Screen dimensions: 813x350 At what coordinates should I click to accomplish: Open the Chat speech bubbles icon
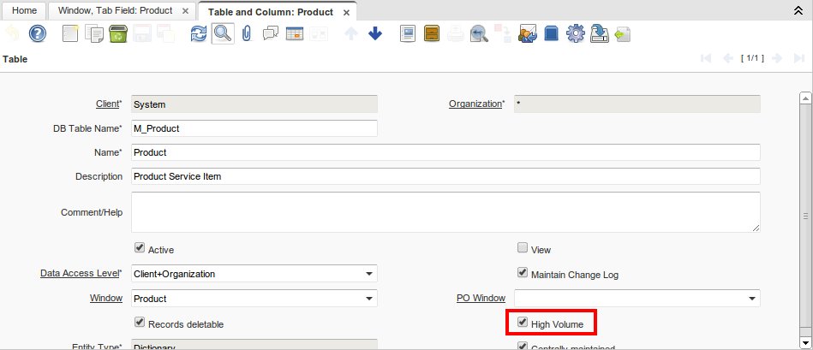click(271, 33)
